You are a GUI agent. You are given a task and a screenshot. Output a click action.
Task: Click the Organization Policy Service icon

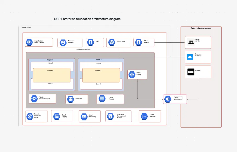[x=29, y=42]
